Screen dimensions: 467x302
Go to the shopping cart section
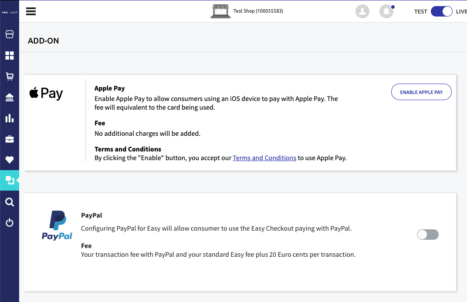tap(10, 77)
